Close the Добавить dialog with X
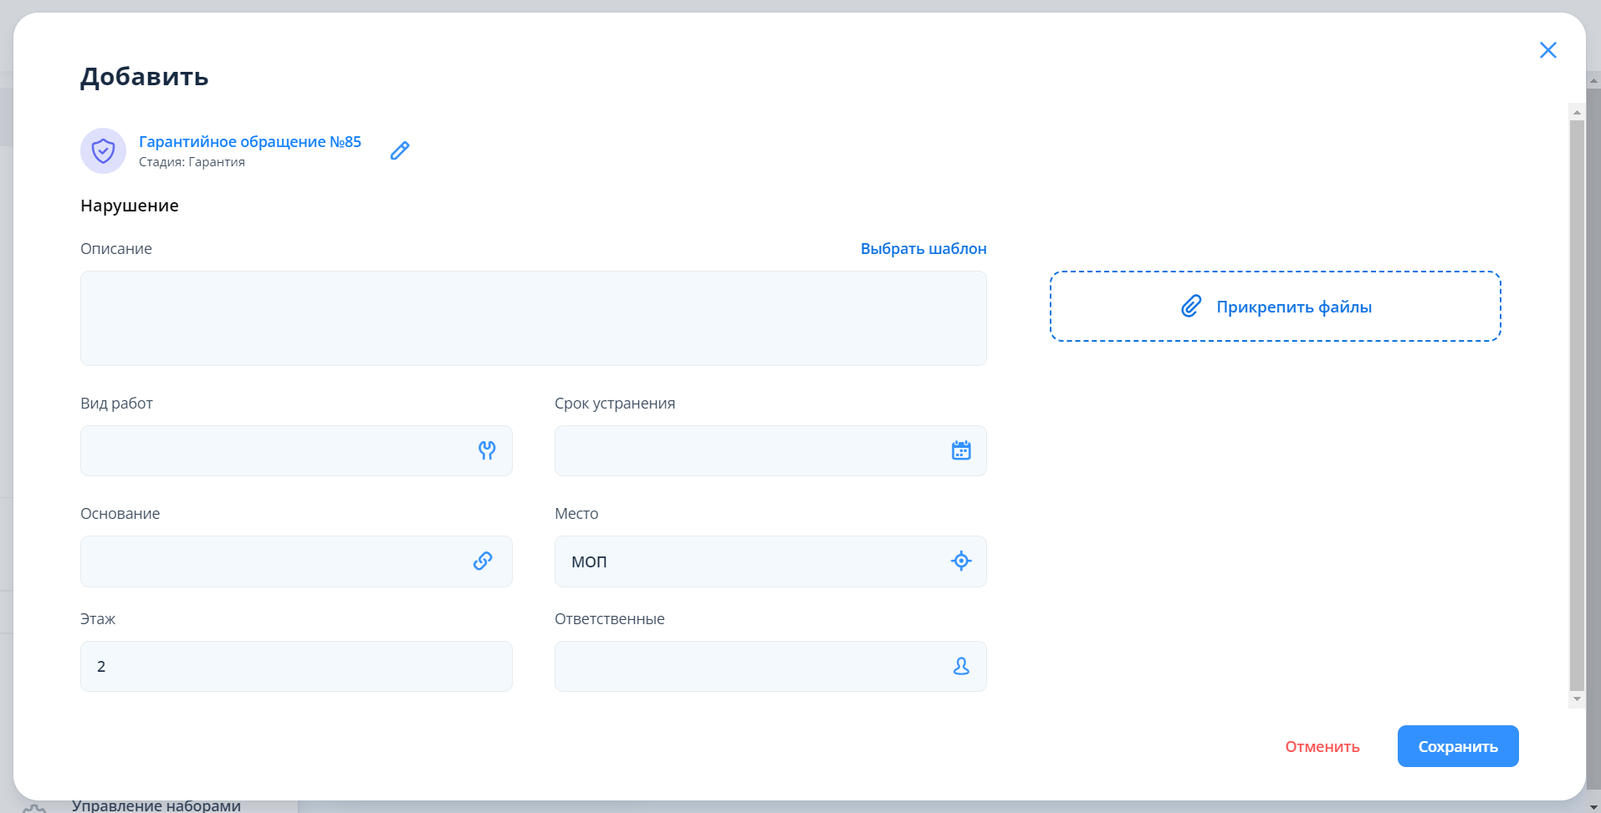 [x=1547, y=50]
